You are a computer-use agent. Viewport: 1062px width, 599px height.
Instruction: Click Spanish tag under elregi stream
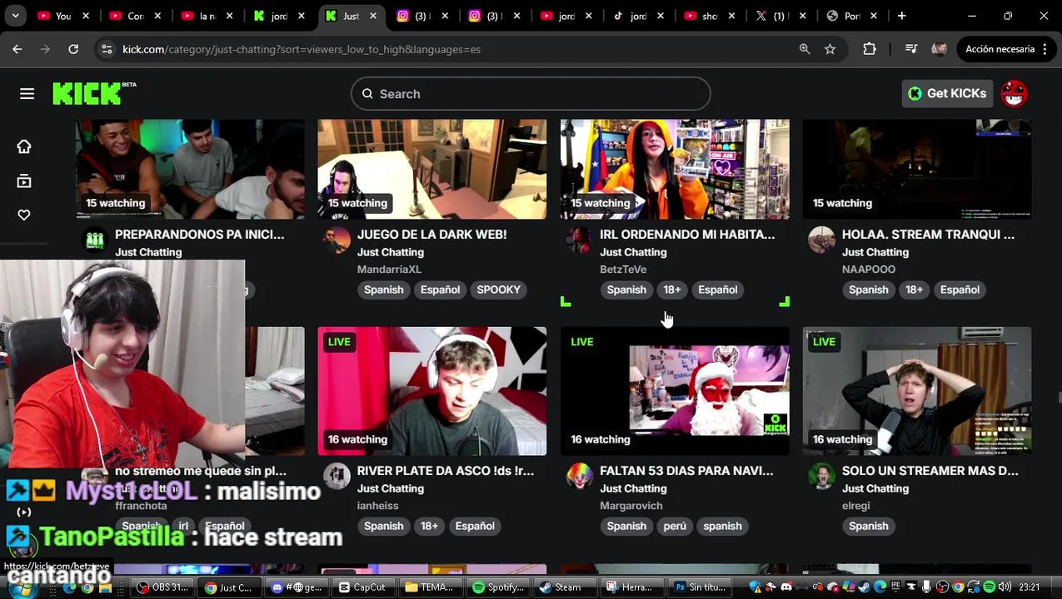coord(869,526)
